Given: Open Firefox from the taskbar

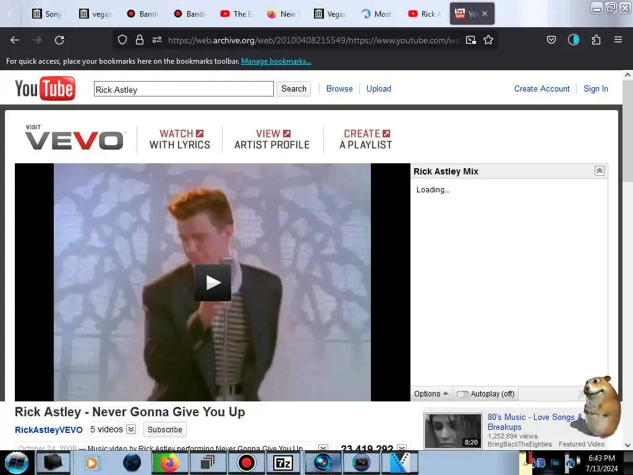Looking at the screenshot, I should (x=169, y=463).
